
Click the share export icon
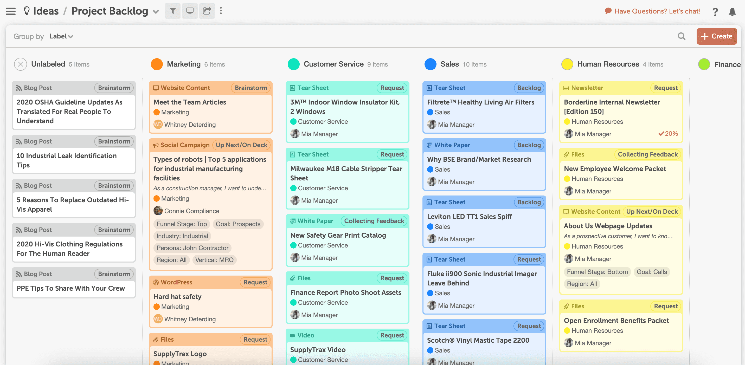[x=207, y=11]
